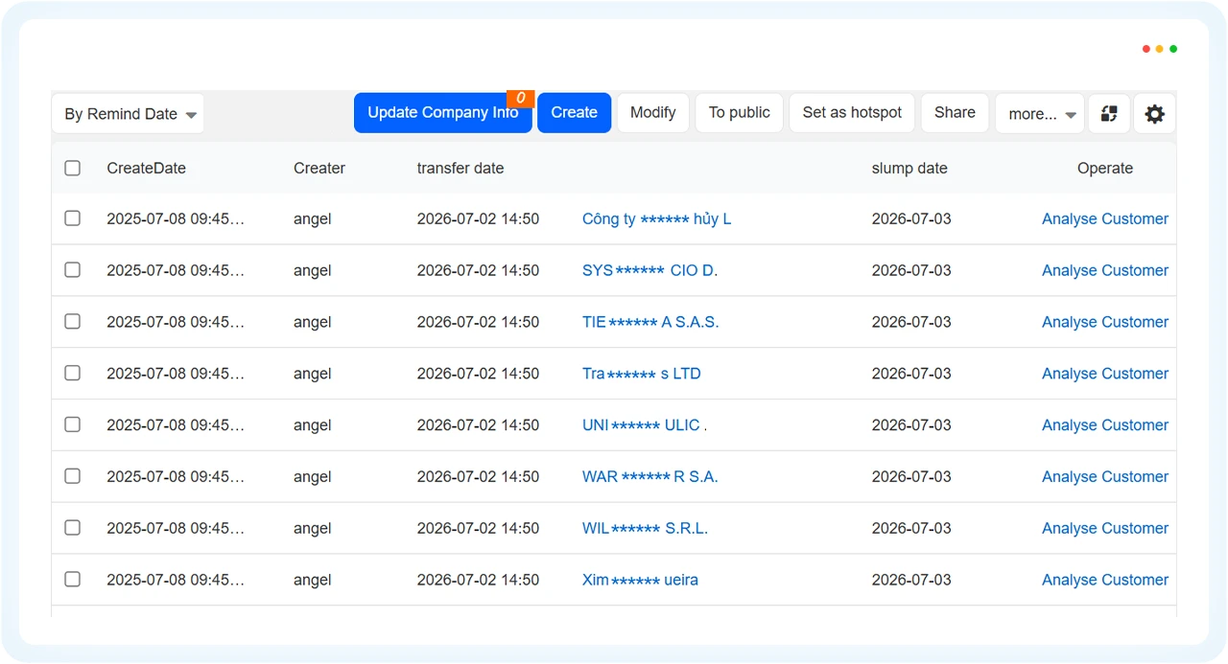
Task: Open the layout switch icon beside more
Action: 1109,113
